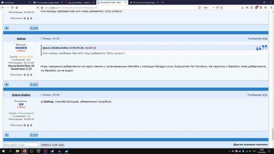Open message link #57
Screen dimensions: 274x154
coord(265,95)
